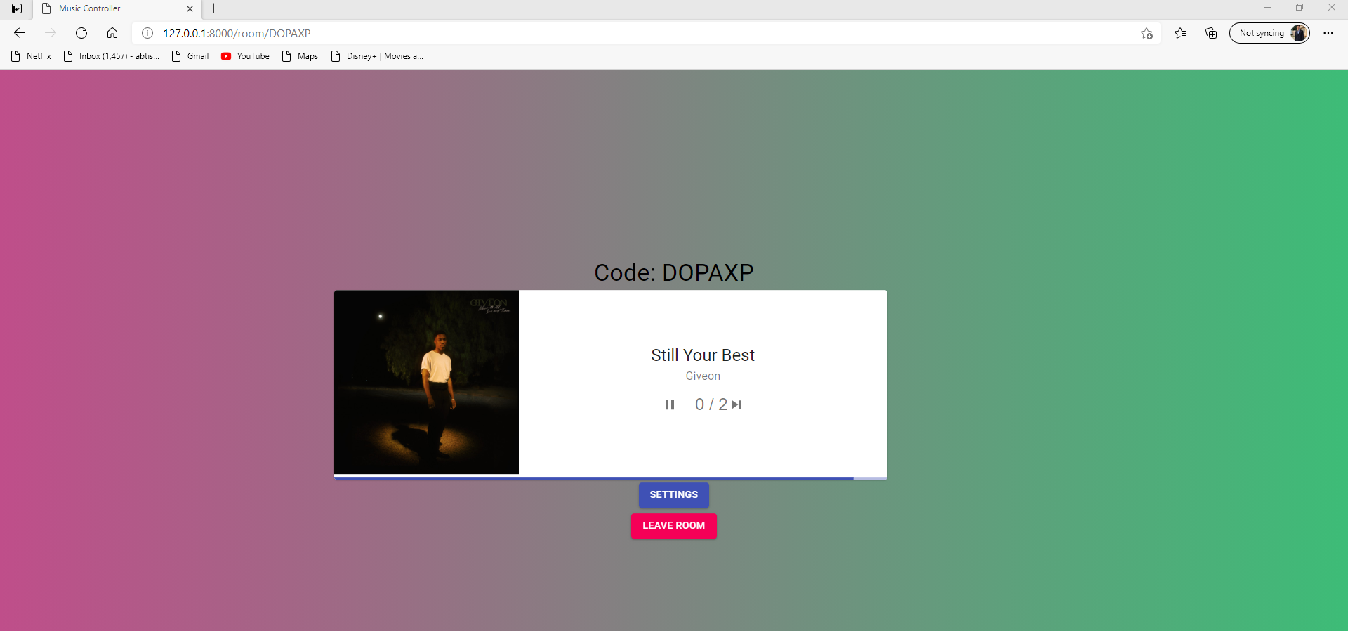The height and width of the screenshot is (632, 1348).
Task: Go back with browser back arrow
Action: [20, 33]
